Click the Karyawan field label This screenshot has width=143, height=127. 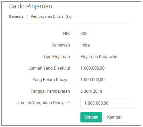pos(61,45)
